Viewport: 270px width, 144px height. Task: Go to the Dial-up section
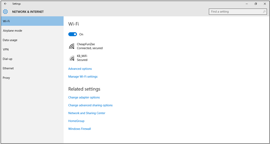click(x=32, y=59)
